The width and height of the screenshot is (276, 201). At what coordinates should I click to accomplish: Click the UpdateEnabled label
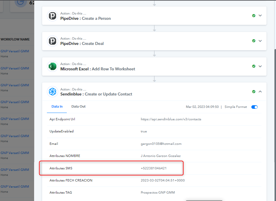61,131
